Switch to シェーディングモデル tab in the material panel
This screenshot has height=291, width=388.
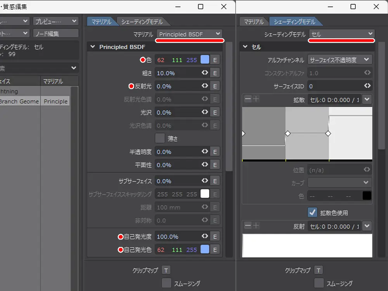pyautogui.click(x=142, y=22)
